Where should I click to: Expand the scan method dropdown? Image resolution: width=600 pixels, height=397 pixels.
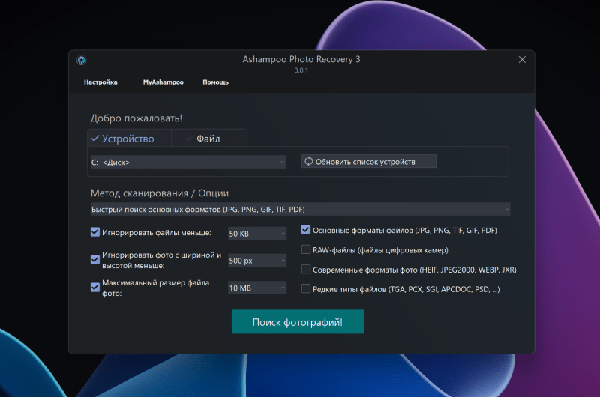tap(301, 210)
